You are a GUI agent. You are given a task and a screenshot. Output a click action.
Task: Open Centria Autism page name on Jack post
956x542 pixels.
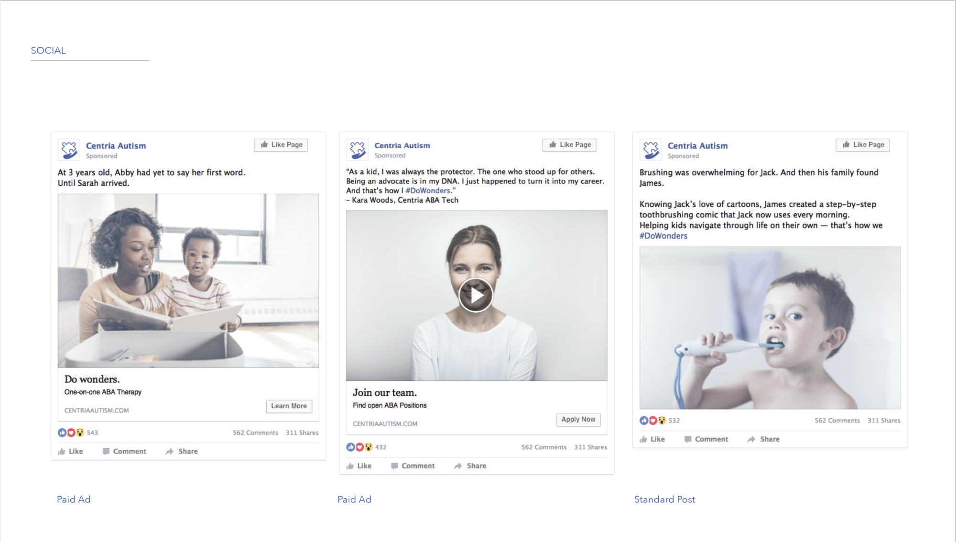tap(698, 146)
